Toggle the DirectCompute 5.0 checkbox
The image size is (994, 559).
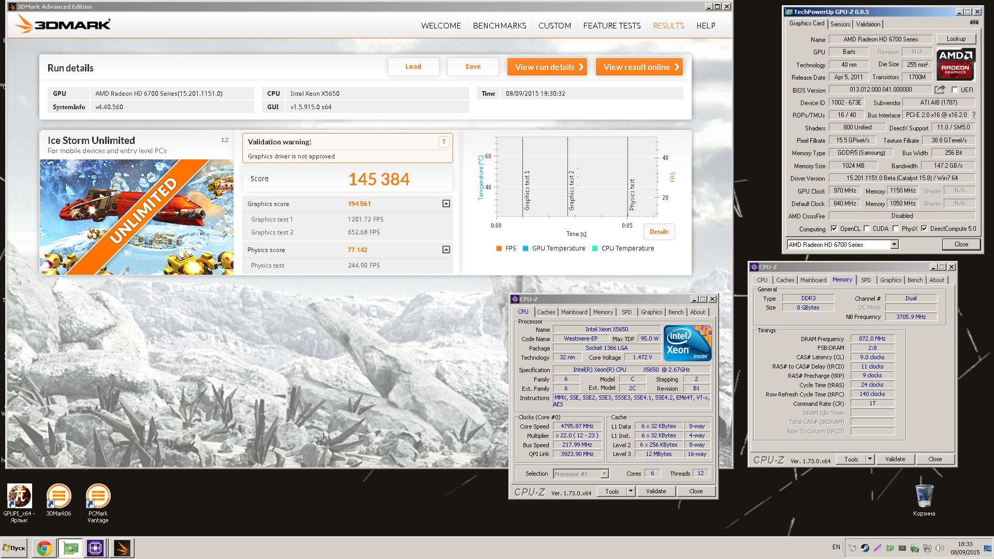924,228
